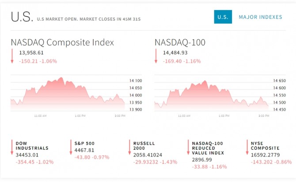Image resolution: width=296 pixels, height=182 pixels.
Task: Open the S&P 500 index link
Action: point(84,143)
